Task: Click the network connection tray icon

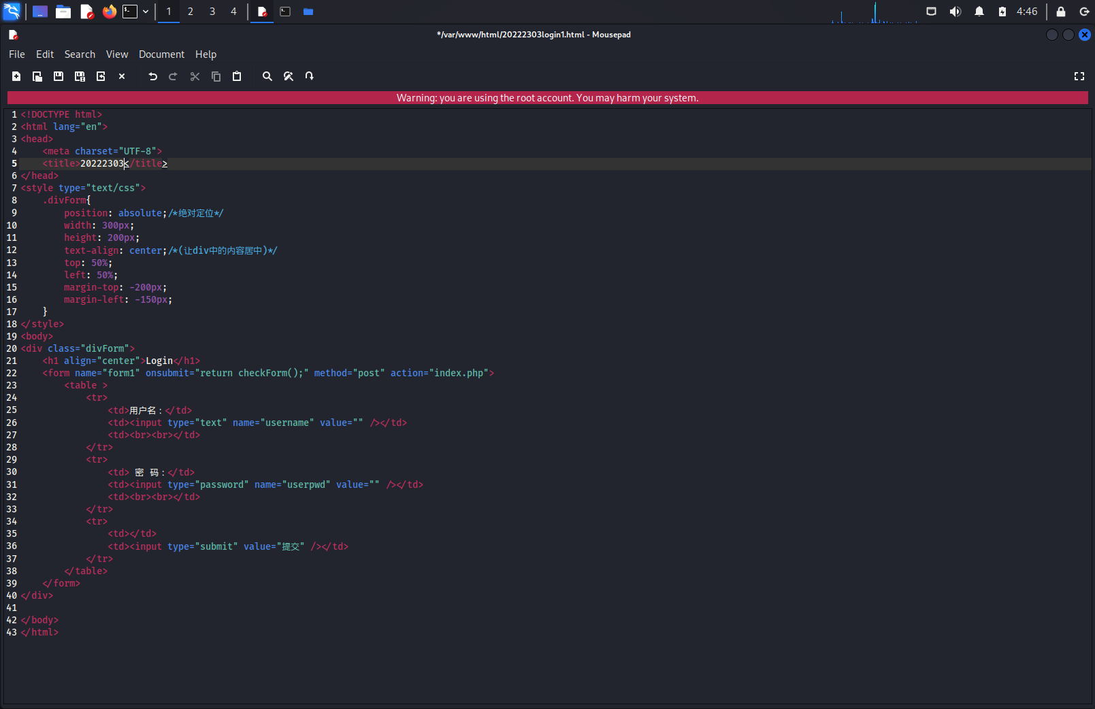Action: [x=932, y=12]
